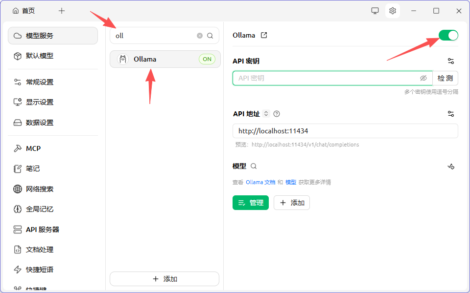The width and height of the screenshot is (470, 293).
Task: Clear the provider search text
Action: 200,36
